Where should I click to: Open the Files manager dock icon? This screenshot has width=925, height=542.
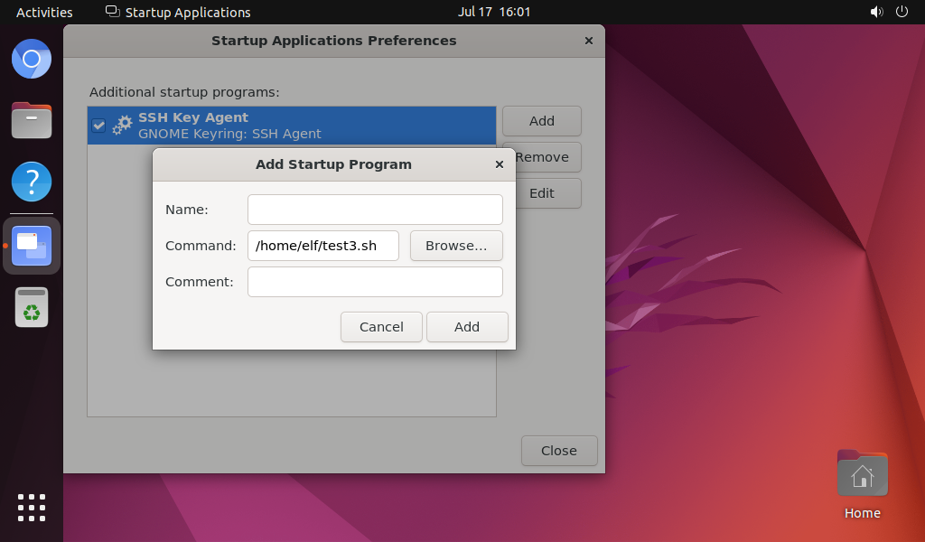(32, 120)
